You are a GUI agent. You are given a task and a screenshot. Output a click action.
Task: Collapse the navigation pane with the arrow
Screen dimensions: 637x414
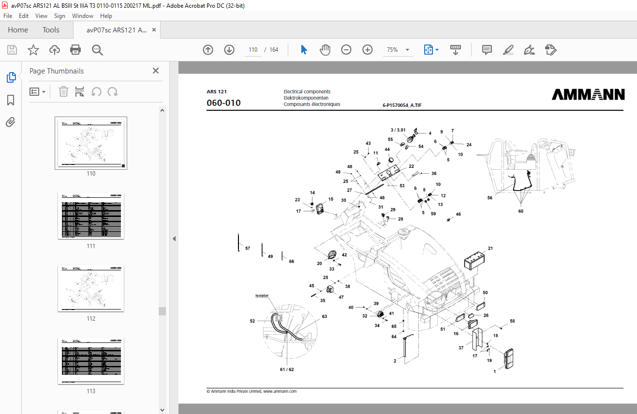click(174, 238)
